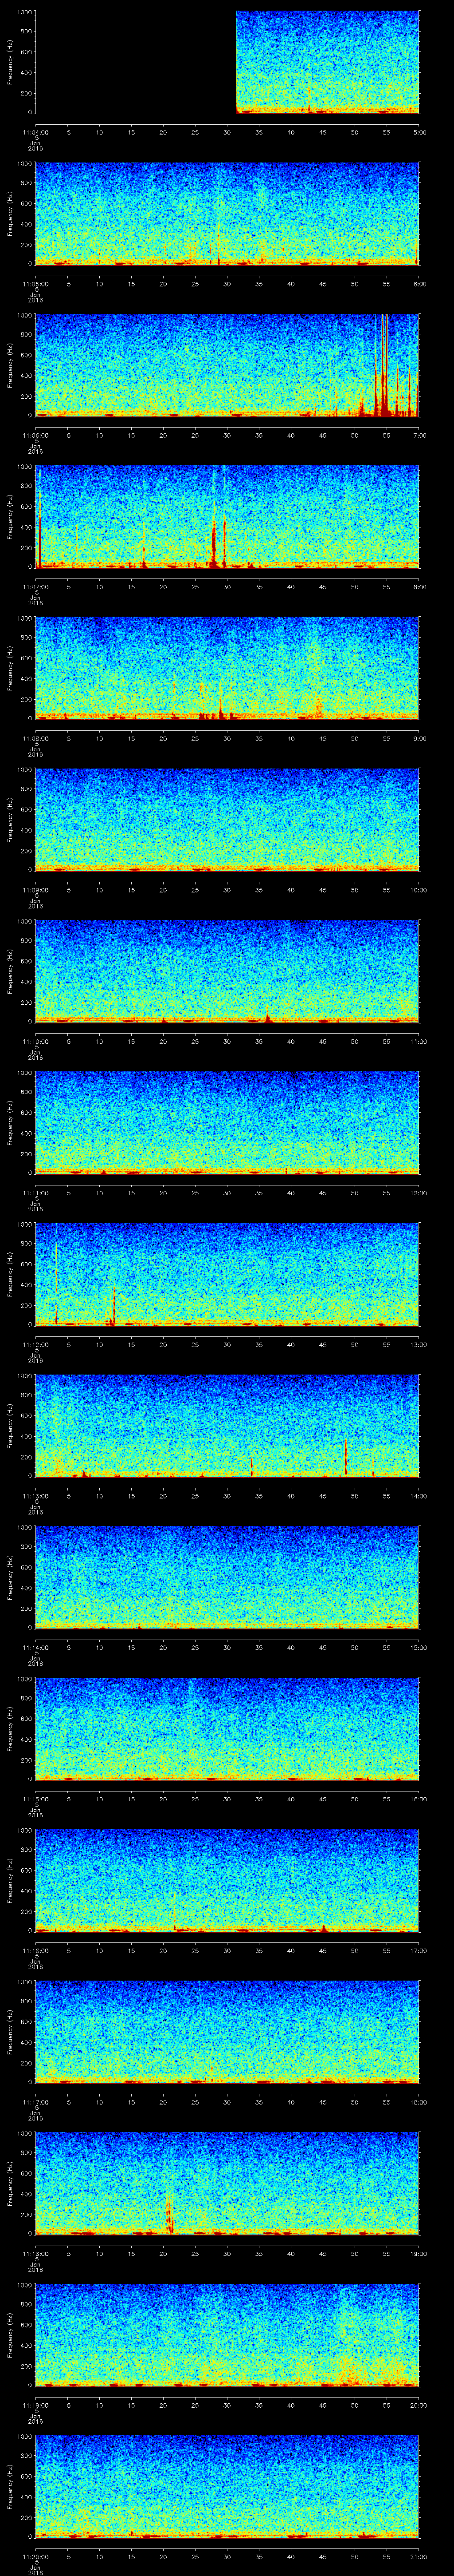Click the 11:12:00 time axis label

(36, 1344)
